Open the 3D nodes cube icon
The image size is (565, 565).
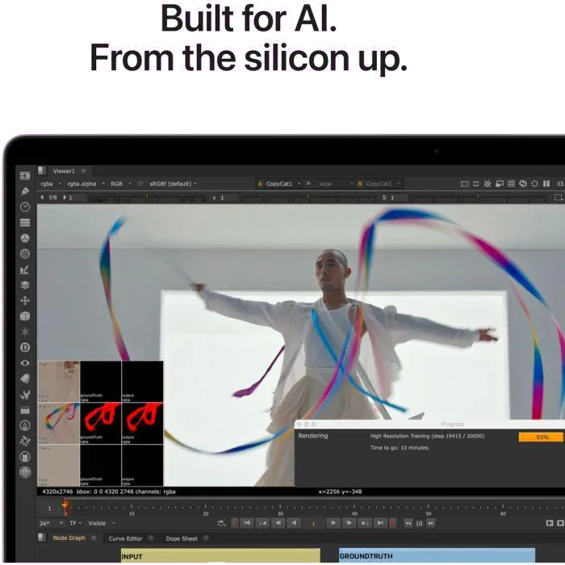[25, 316]
